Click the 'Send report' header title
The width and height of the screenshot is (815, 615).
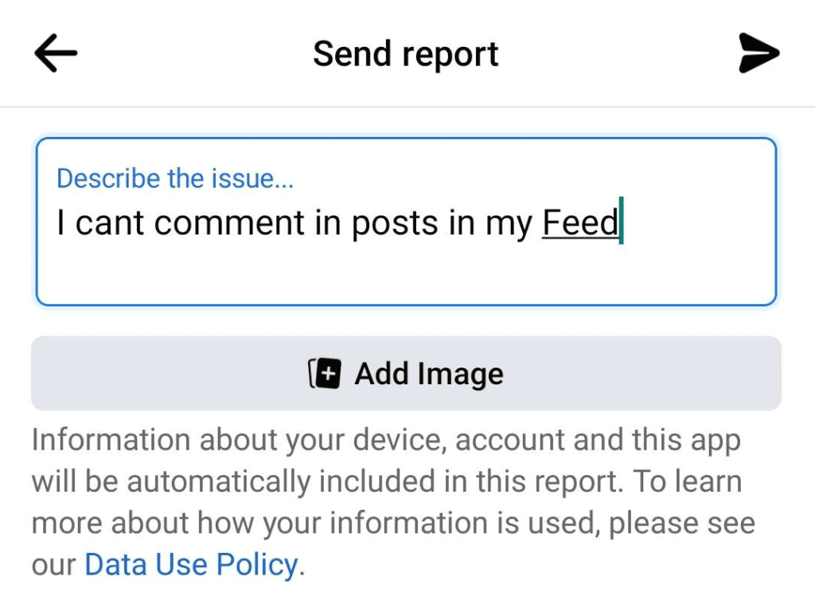tap(406, 54)
